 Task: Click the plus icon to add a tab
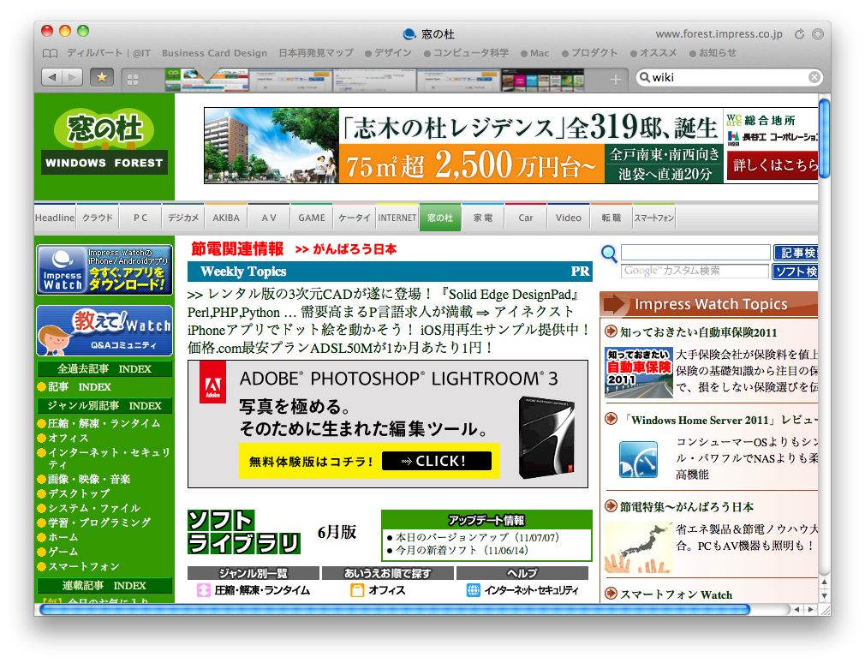pos(615,77)
